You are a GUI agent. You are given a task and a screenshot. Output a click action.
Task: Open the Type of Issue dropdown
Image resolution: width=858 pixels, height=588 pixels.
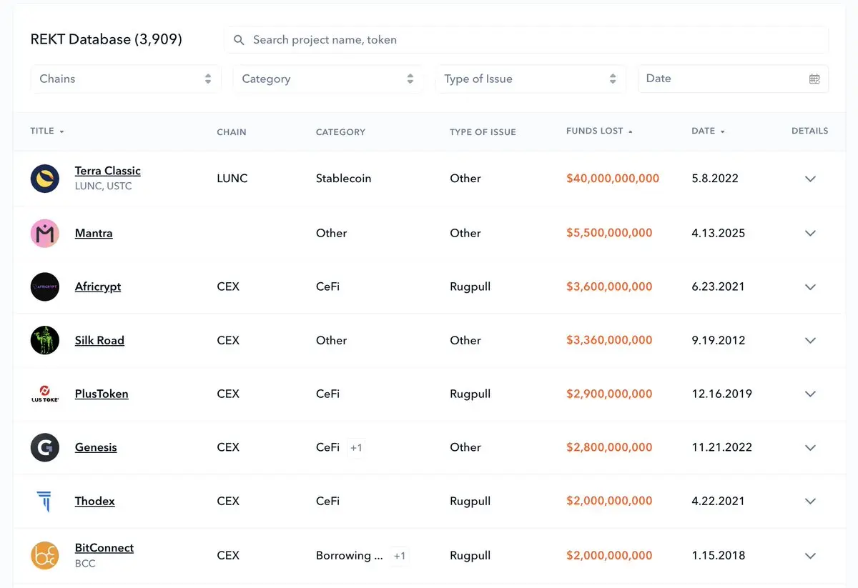[x=531, y=79]
